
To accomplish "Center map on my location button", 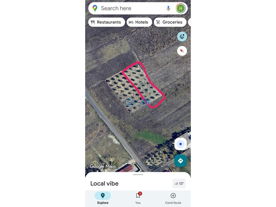I will [180, 144].
